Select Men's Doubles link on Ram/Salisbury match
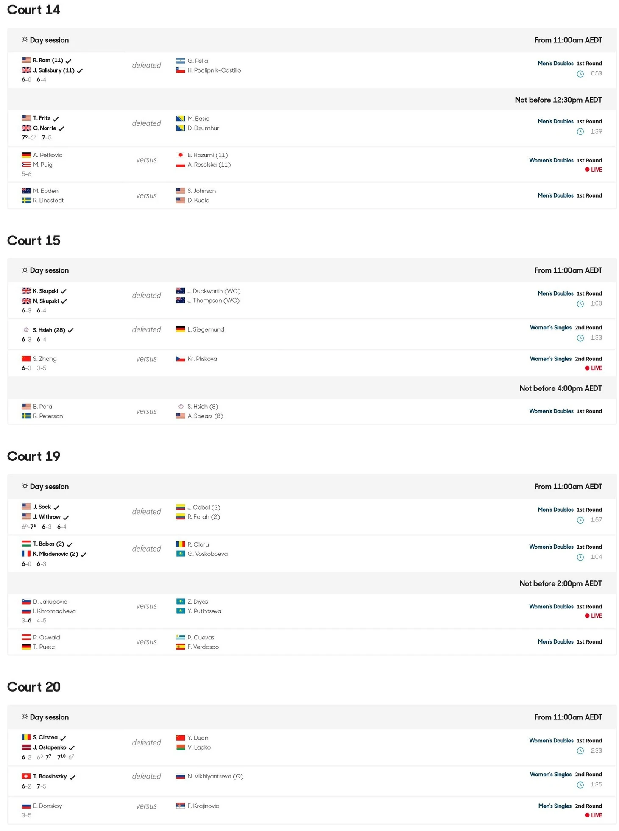Image resolution: width=619 pixels, height=831 pixels. (555, 64)
